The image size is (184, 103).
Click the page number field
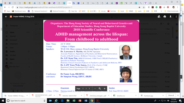(x=83, y=89)
